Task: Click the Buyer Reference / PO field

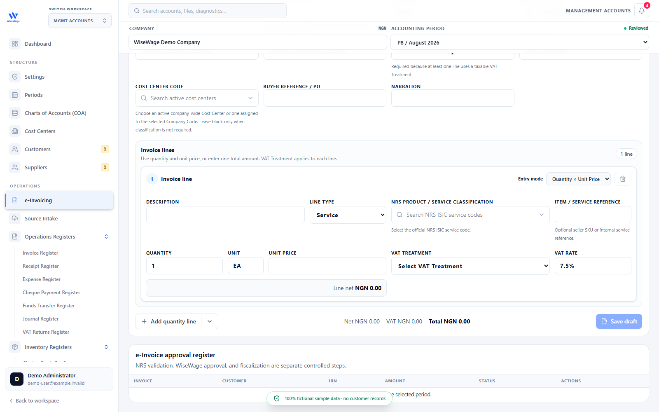Action: tap(325, 98)
